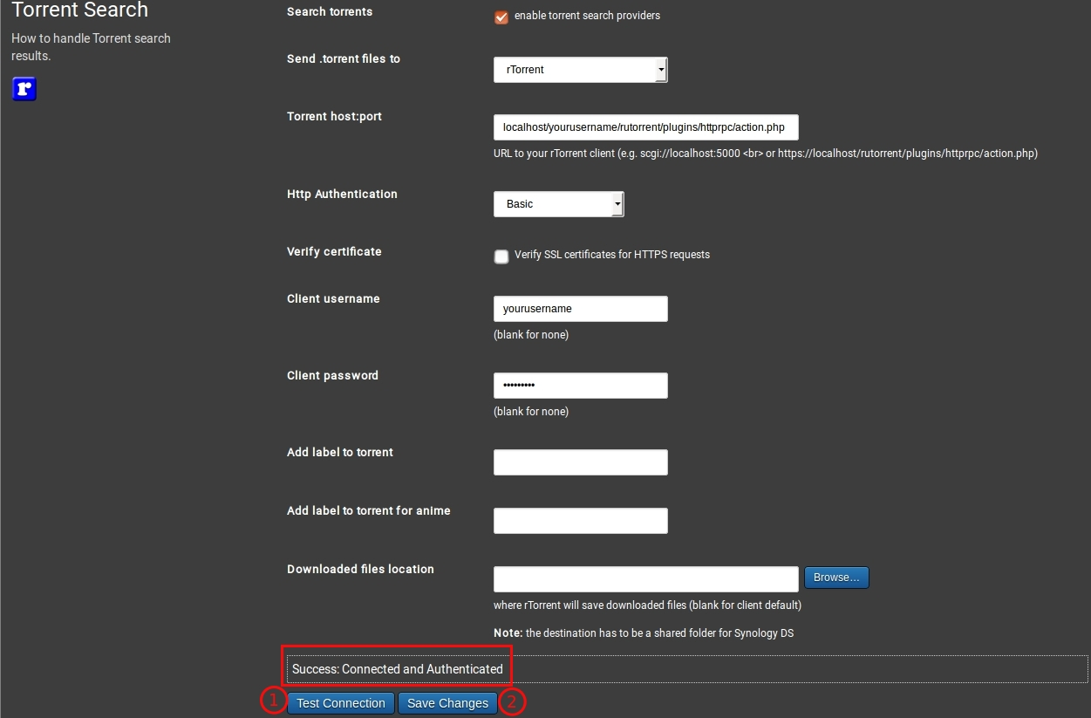Expand the Http Authentication dropdown

tap(558, 203)
